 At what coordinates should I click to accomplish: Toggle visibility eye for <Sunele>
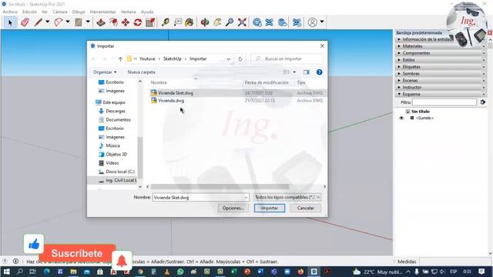pos(401,118)
